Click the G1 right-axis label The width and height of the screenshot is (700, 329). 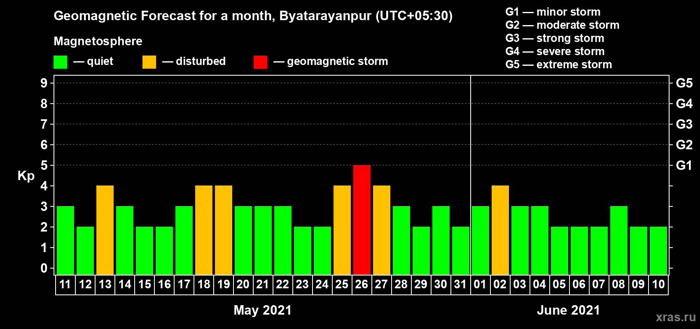tap(684, 165)
